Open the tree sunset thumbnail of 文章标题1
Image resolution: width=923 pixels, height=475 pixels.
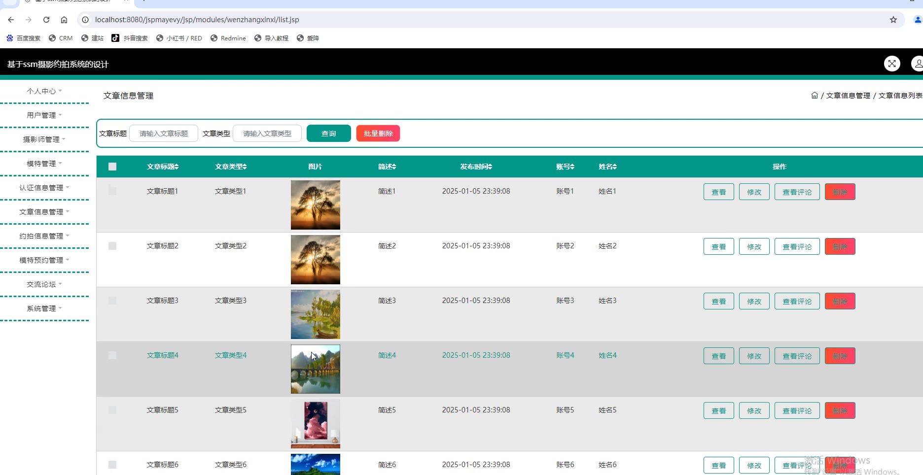point(316,205)
